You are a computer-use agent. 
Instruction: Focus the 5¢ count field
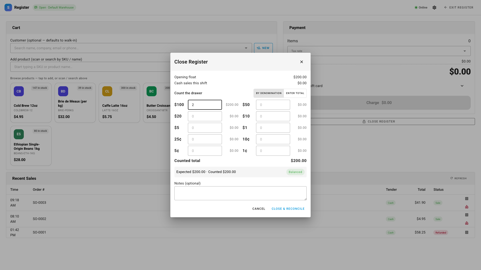pyautogui.click(x=205, y=151)
